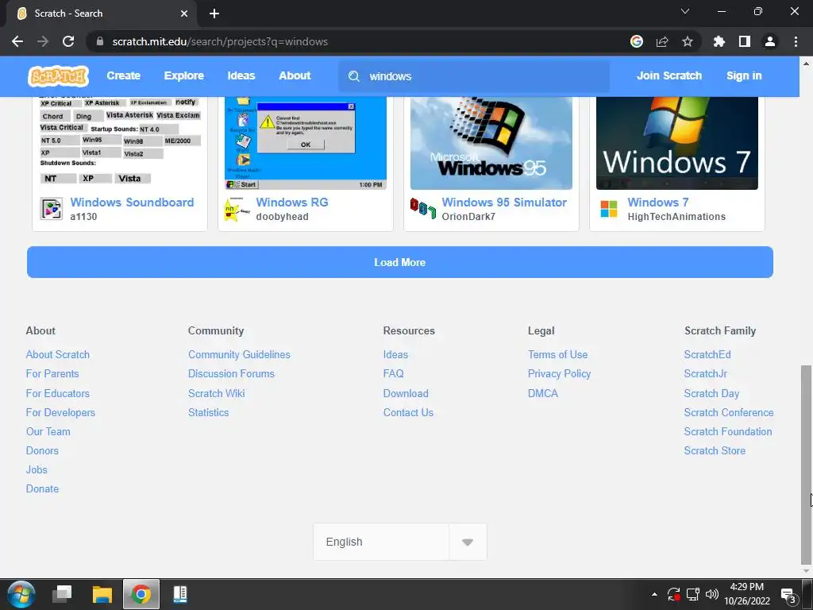813x610 pixels.
Task: Click the lock icon in address bar
Action: [100, 41]
